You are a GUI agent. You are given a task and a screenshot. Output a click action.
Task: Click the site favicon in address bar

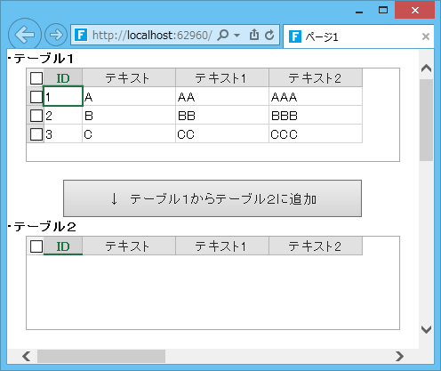coord(81,35)
